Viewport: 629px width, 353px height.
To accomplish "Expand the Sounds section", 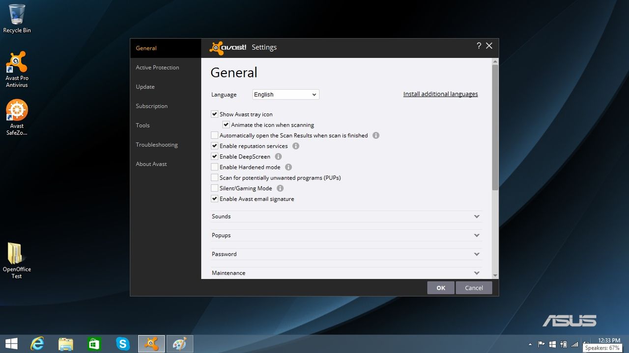I will (x=346, y=216).
